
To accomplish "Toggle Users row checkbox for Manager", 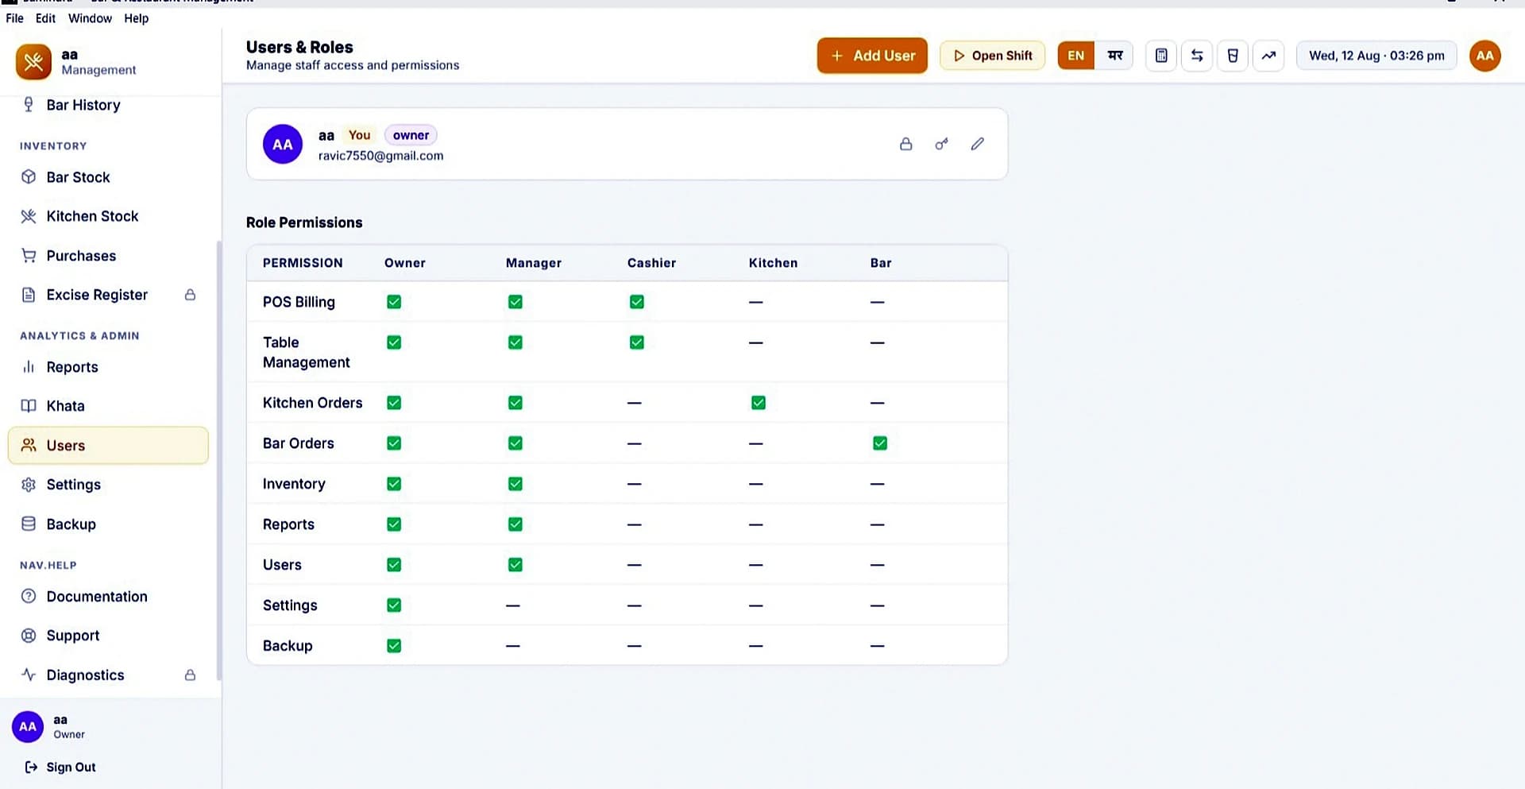I will coord(515,565).
